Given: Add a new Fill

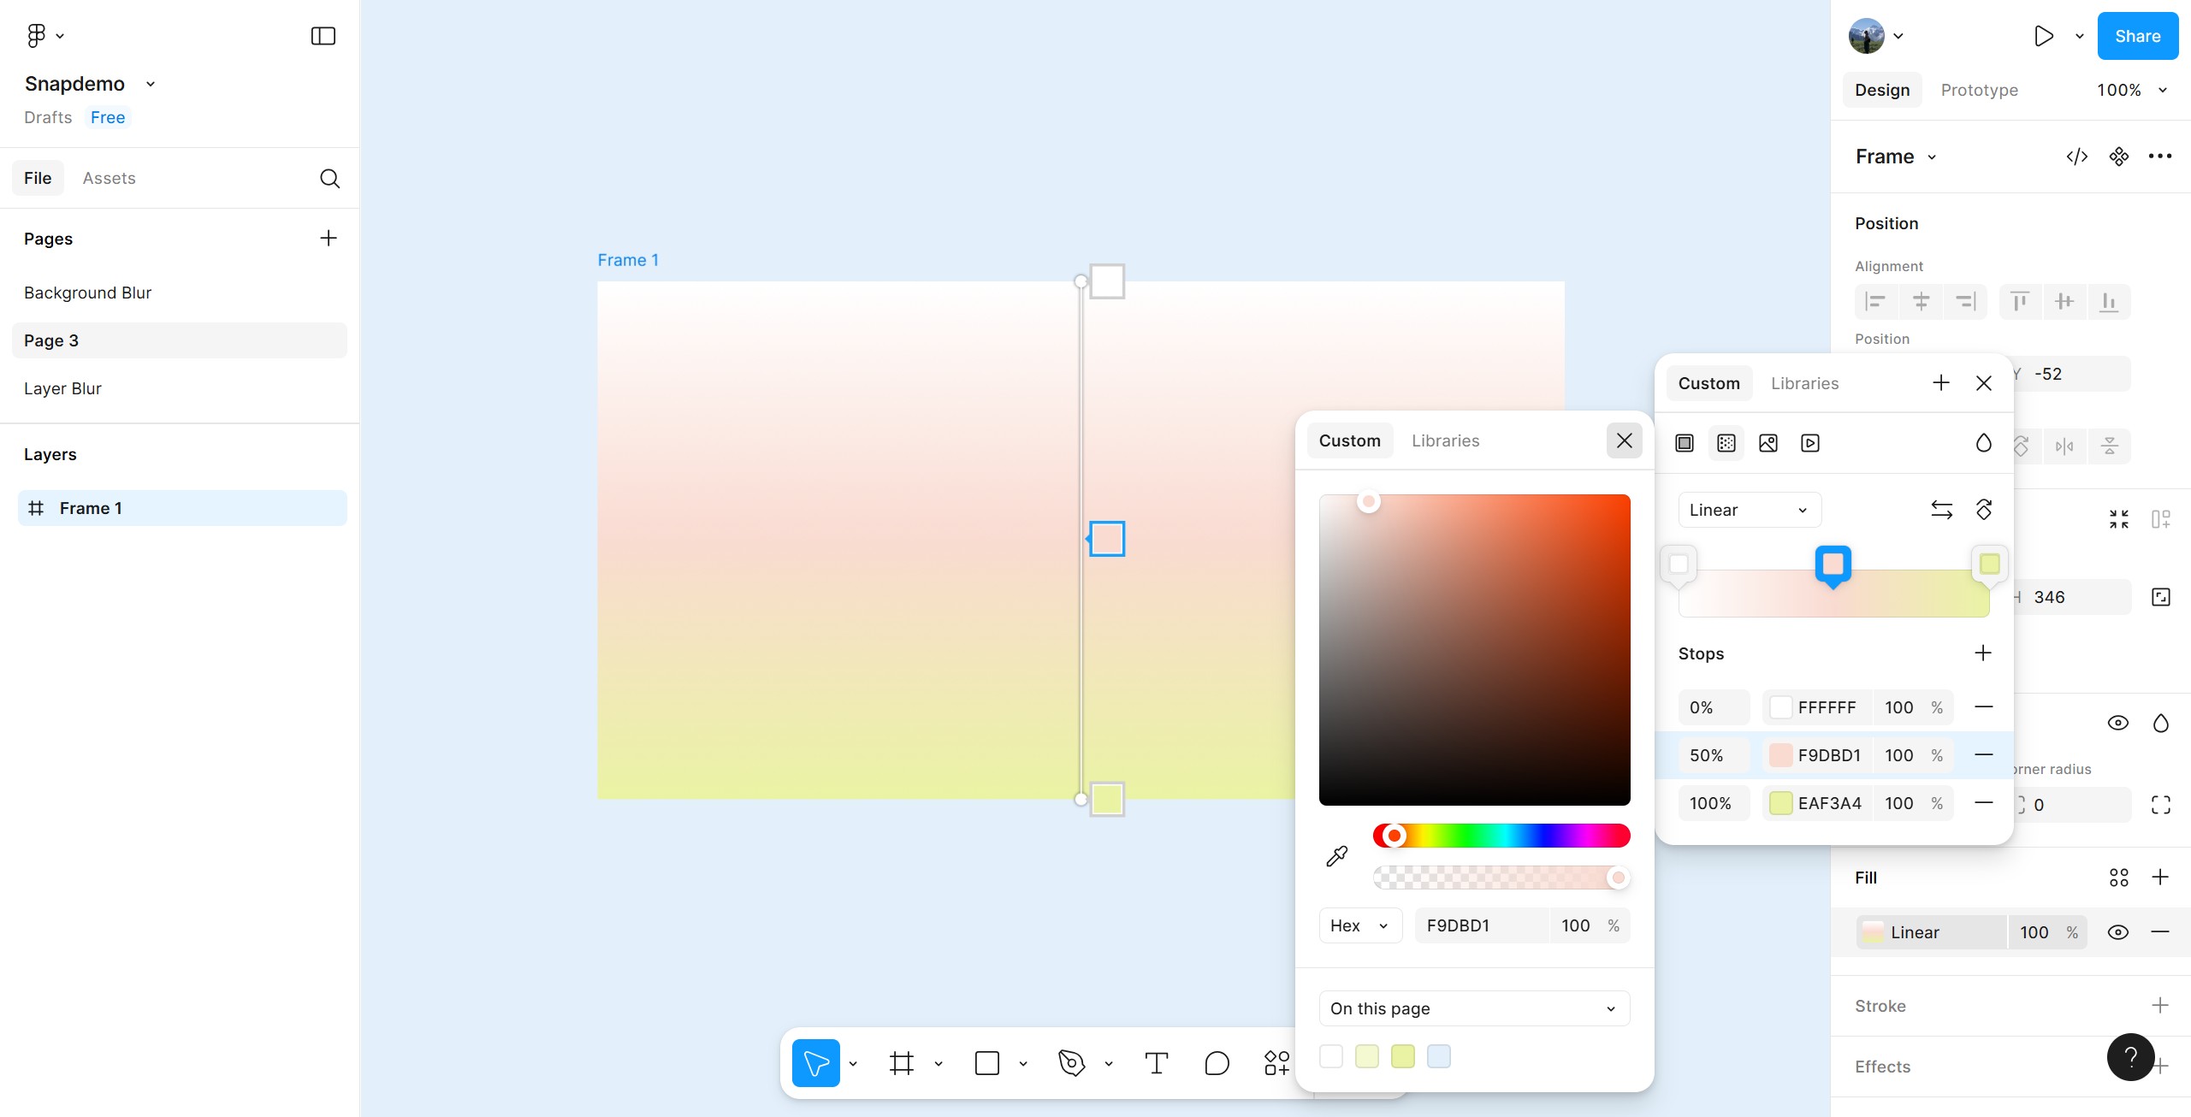Looking at the screenshot, I should click(2160, 877).
